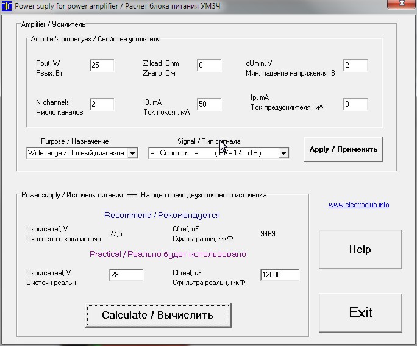
Task: Close the power supply calculator window
Action: click(x=402, y=4)
